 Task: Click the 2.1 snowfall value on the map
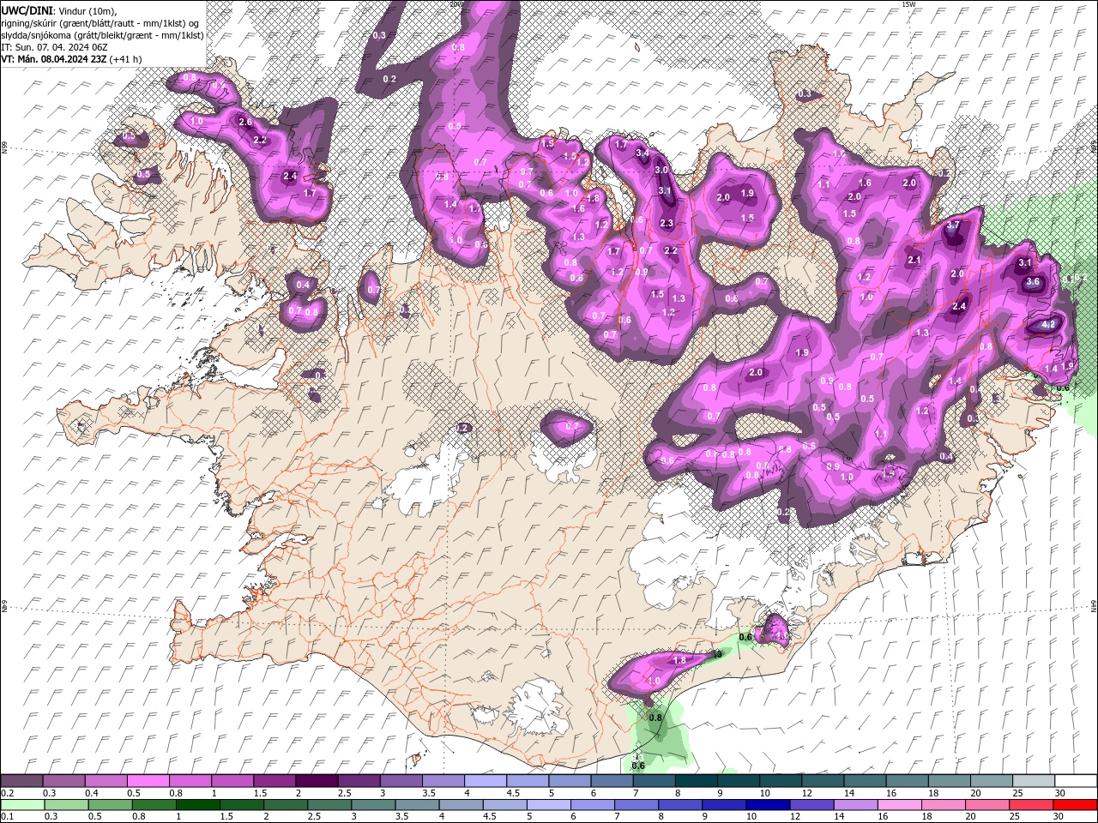(x=914, y=260)
